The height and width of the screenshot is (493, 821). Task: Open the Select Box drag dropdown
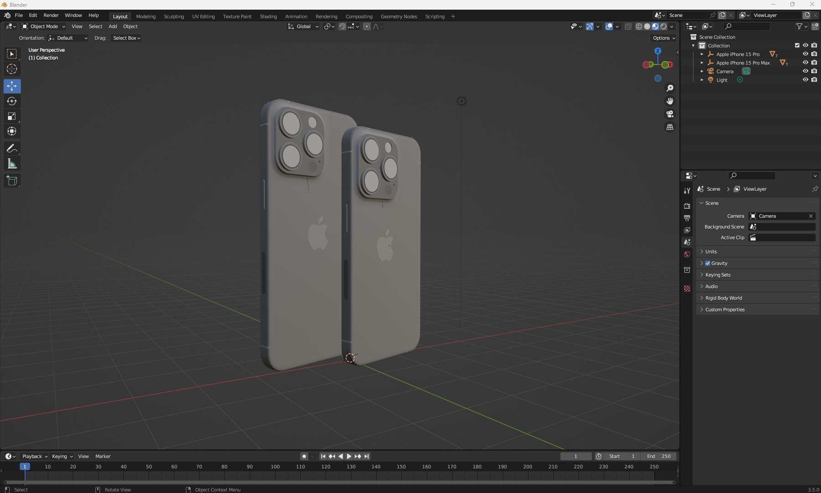pos(126,38)
